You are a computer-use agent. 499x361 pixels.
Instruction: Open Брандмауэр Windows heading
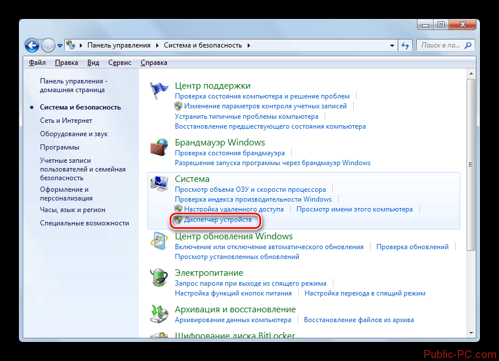pyautogui.click(x=220, y=143)
